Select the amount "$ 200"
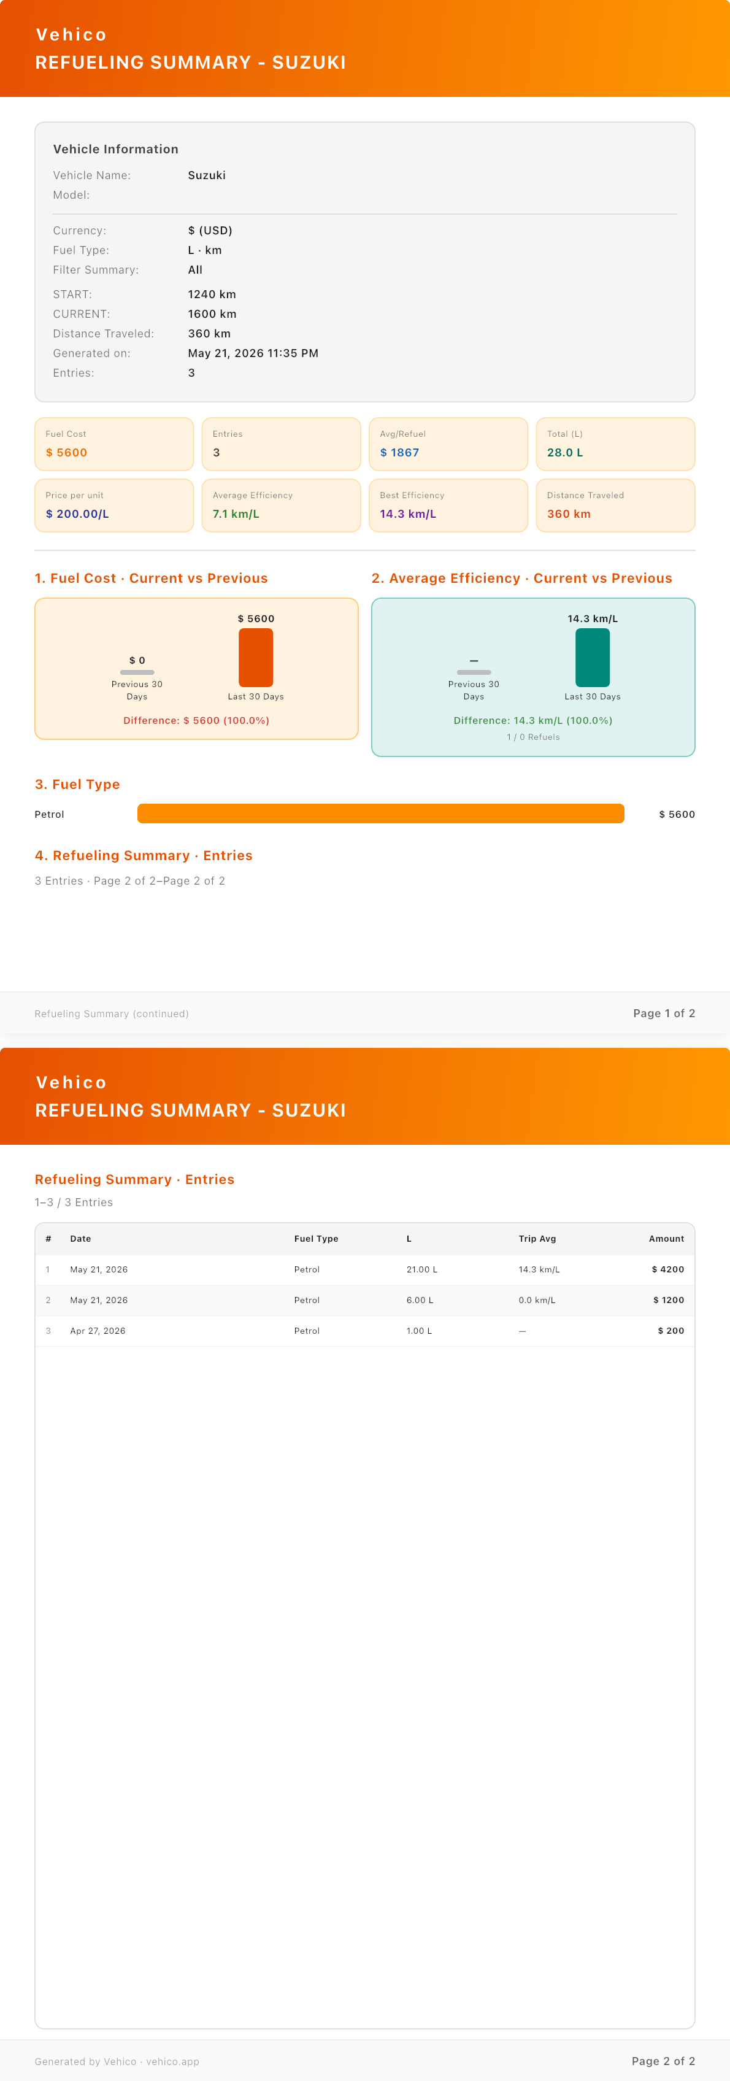Screen dimensions: 730x2081 pos(671,1331)
